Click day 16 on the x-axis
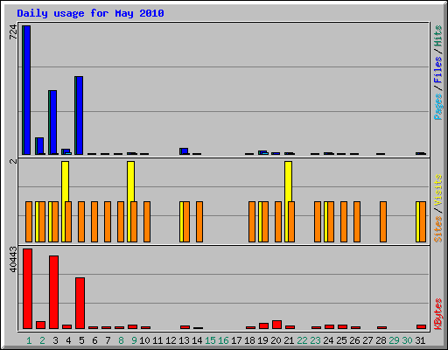448x350 pixels. (223, 340)
